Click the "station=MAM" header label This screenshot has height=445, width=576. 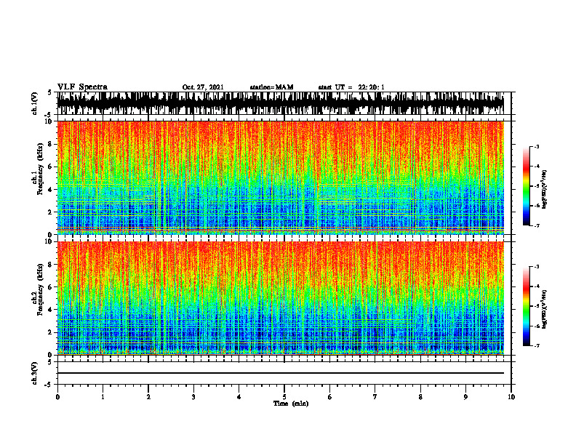click(271, 87)
